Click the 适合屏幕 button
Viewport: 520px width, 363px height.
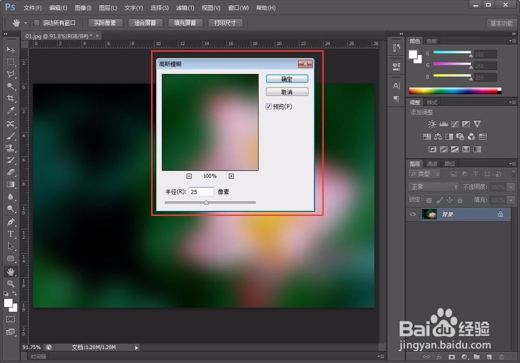145,22
